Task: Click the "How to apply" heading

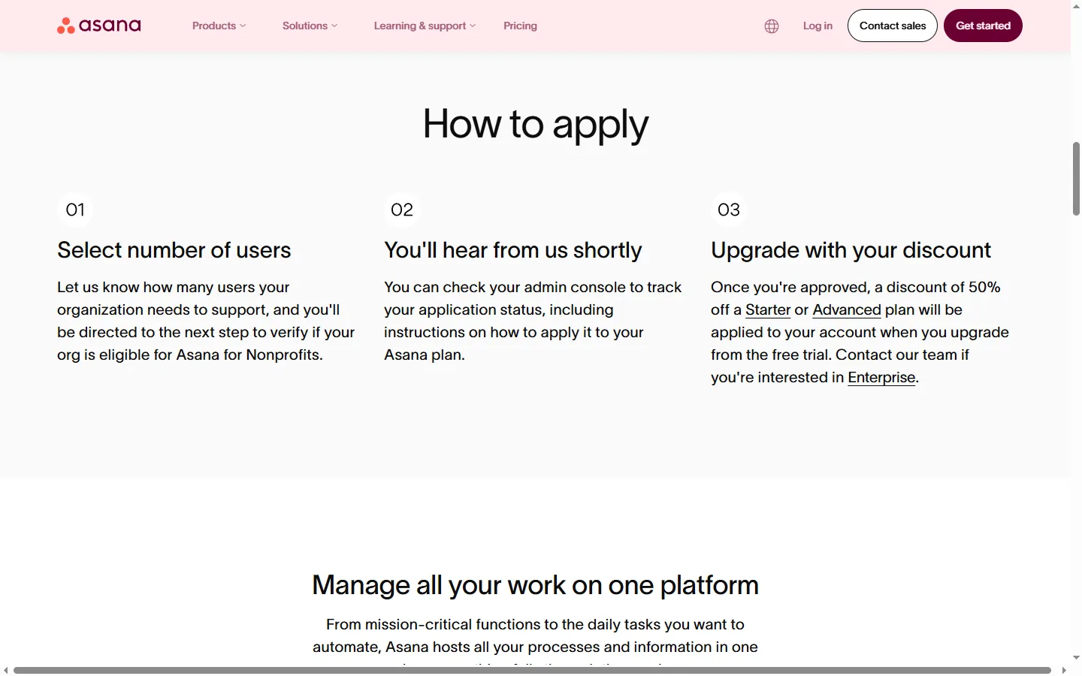Action: [535, 124]
